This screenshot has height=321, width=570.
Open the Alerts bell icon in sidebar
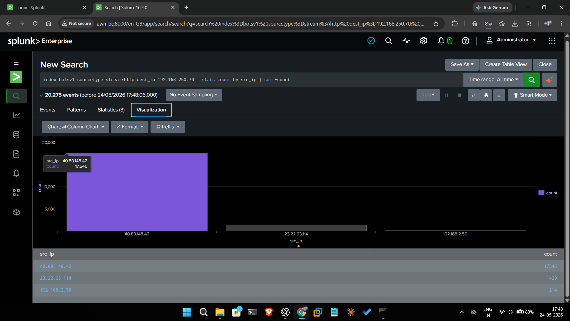click(16, 173)
